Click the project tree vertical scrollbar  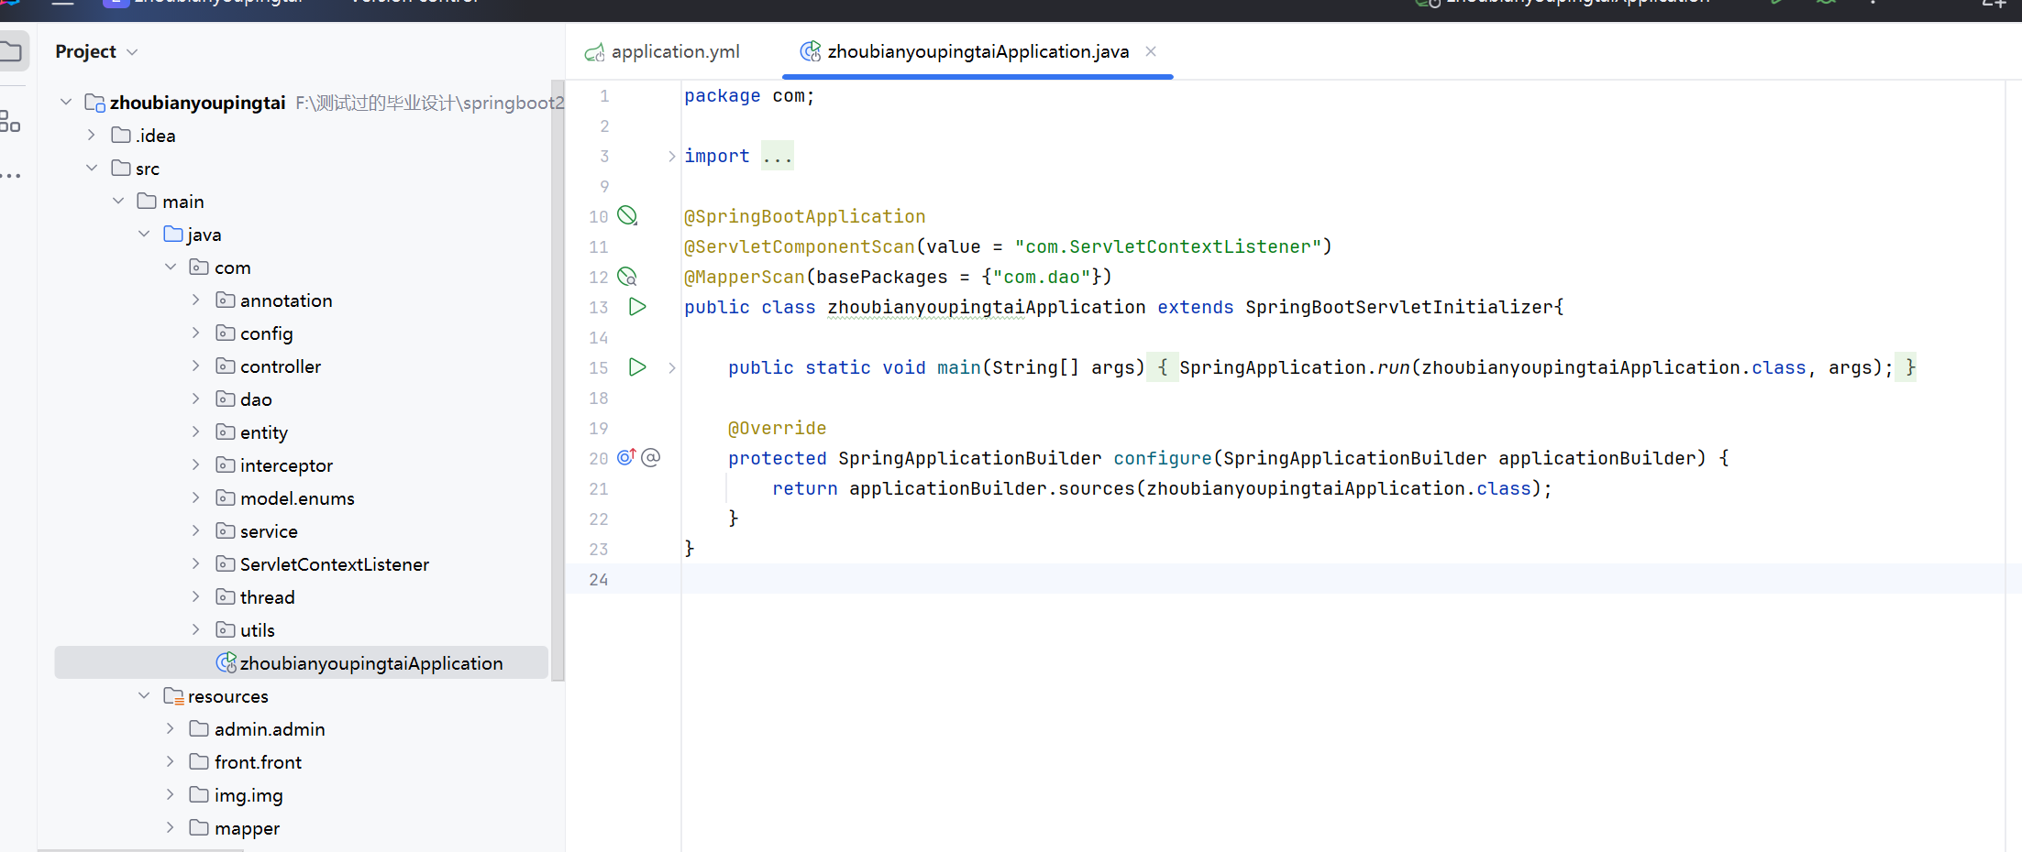(558, 380)
